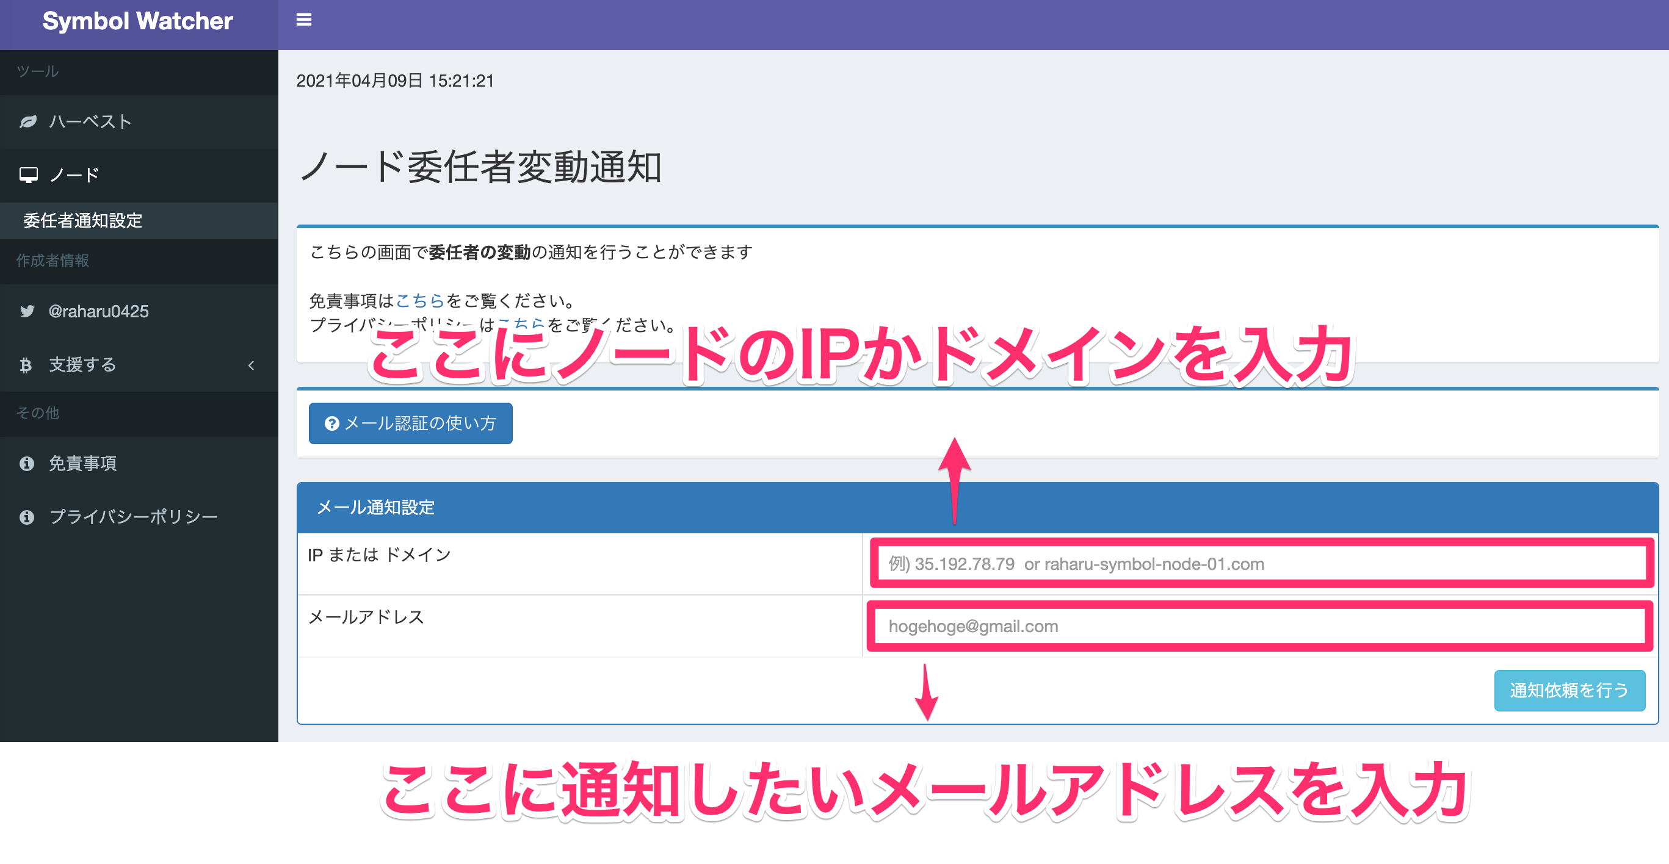Click the メール認証の使い方 button
The width and height of the screenshot is (1669, 864).
410,423
